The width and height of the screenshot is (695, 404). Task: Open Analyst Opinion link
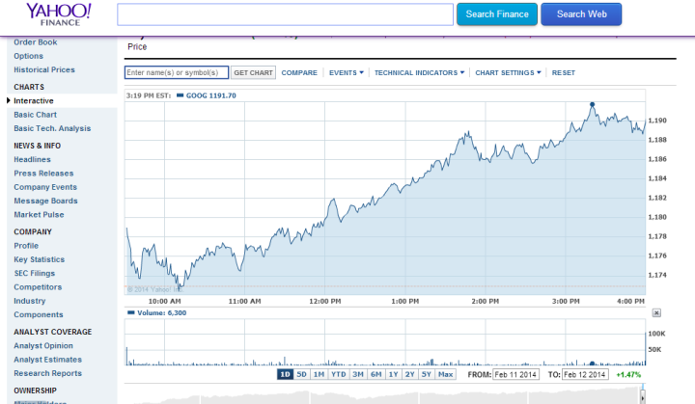(43, 345)
